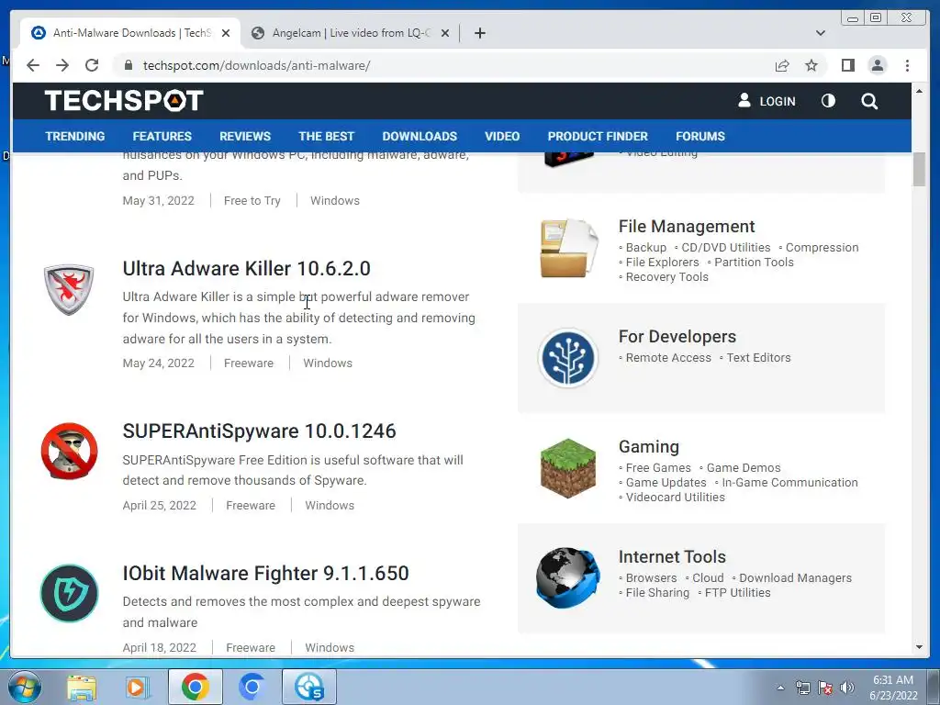This screenshot has width=940, height=705.
Task: Open Windows Explorer from taskbar
Action: (82, 687)
